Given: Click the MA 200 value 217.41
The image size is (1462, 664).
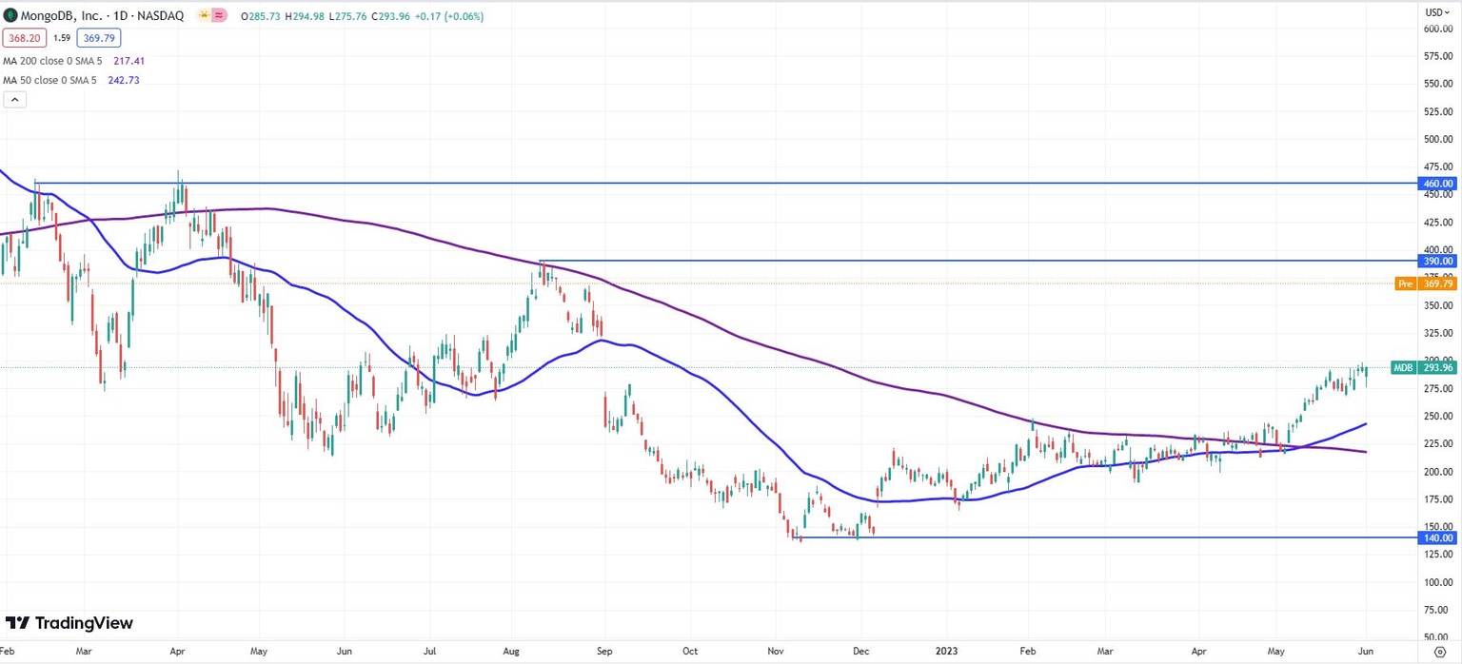Looking at the screenshot, I should pos(128,60).
